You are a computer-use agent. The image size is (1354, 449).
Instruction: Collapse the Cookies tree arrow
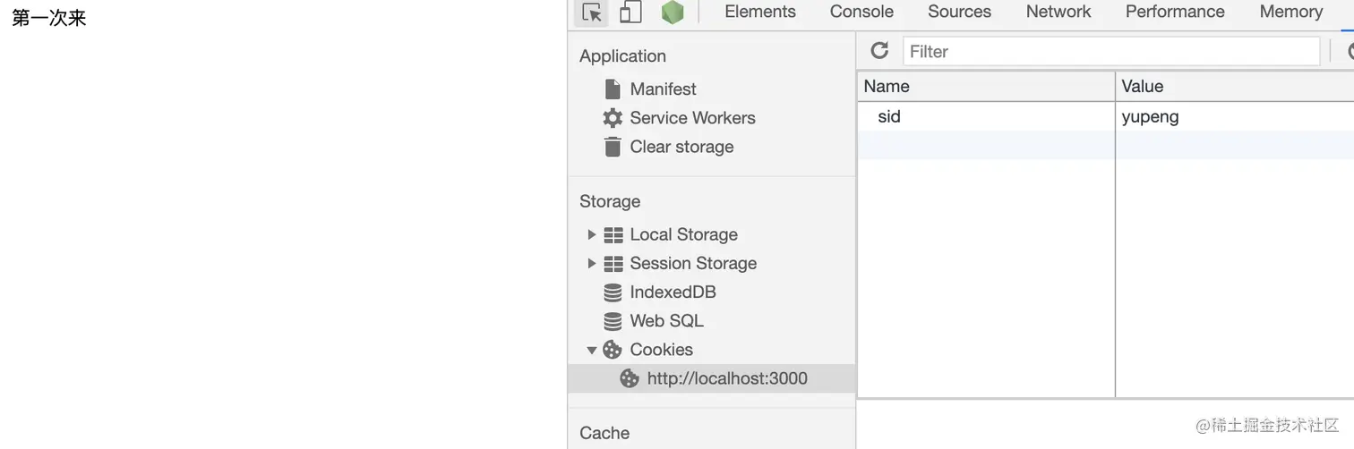[591, 350]
